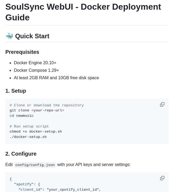This screenshot has width=174, height=192.
Task: Click the '1. Setup' heading
Action: coord(16,91)
